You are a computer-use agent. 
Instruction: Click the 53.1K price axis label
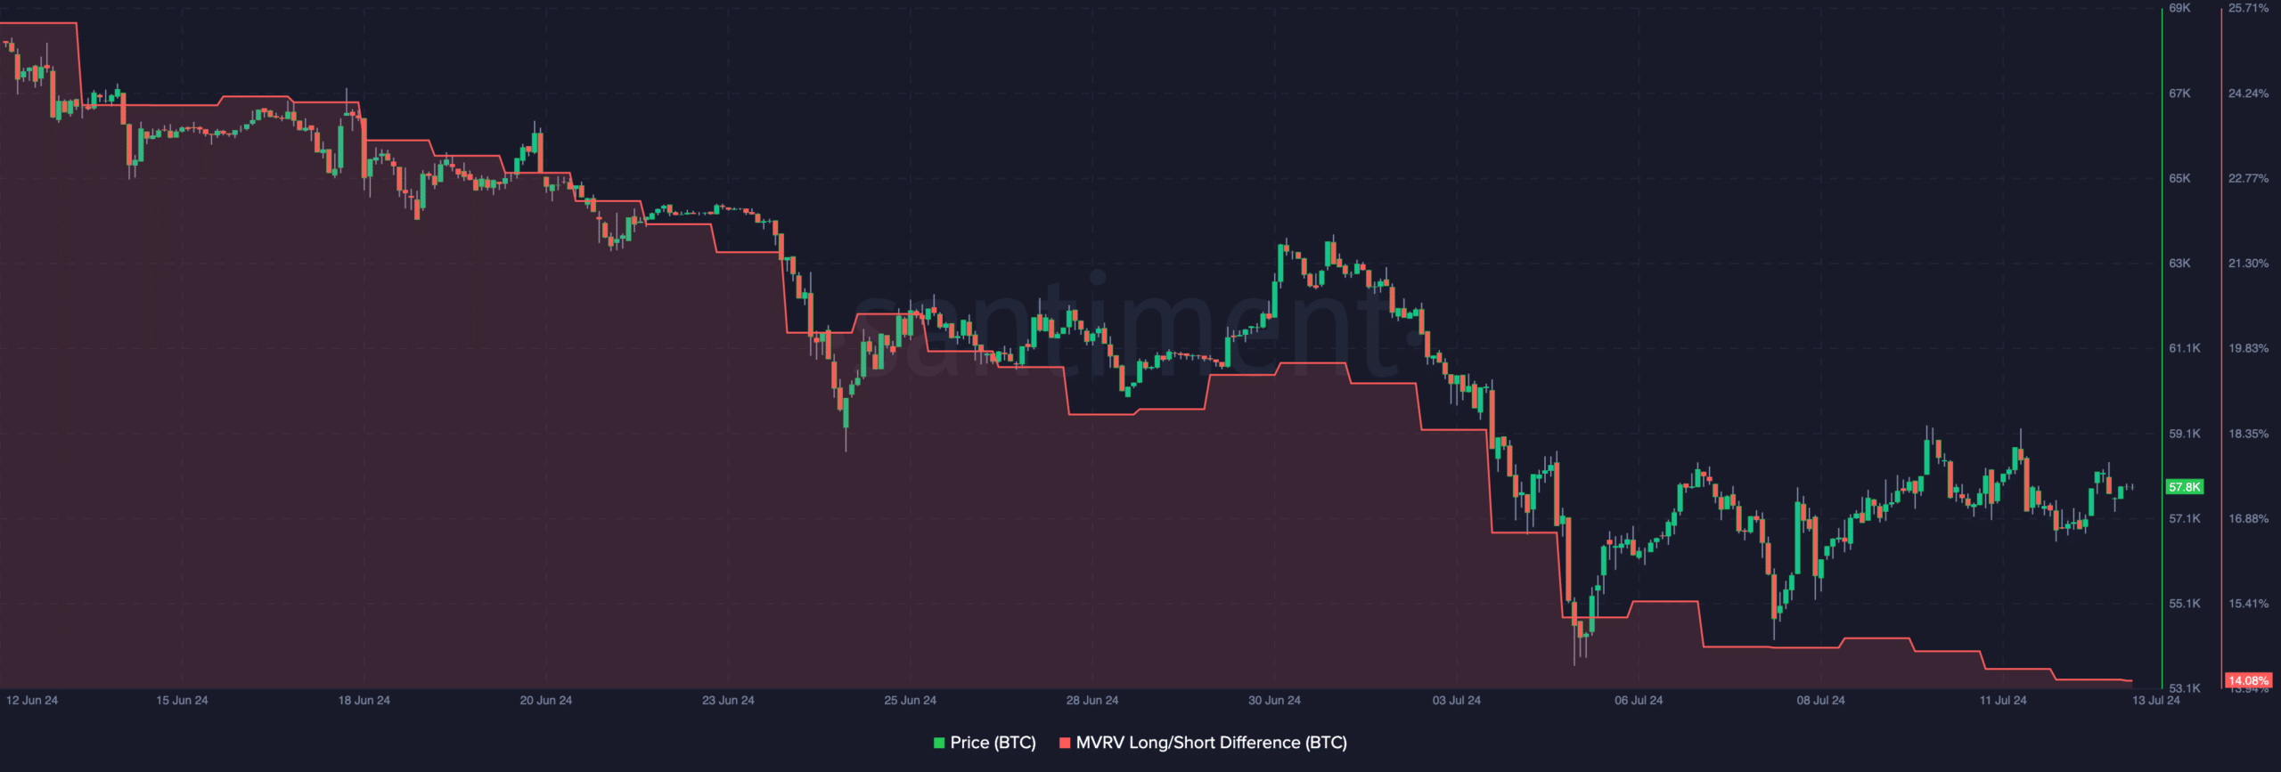2185,688
